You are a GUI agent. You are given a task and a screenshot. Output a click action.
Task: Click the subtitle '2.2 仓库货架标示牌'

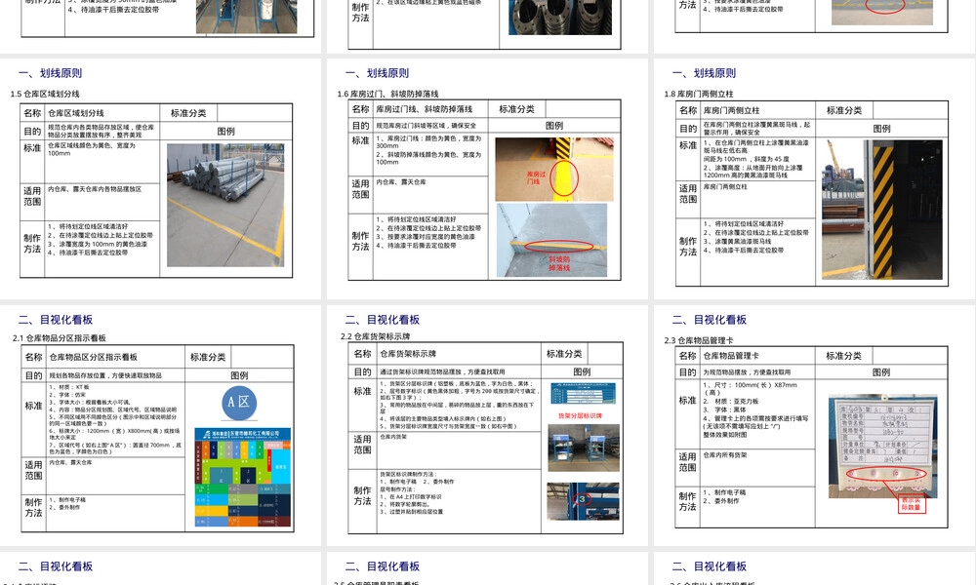coord(376,336)
